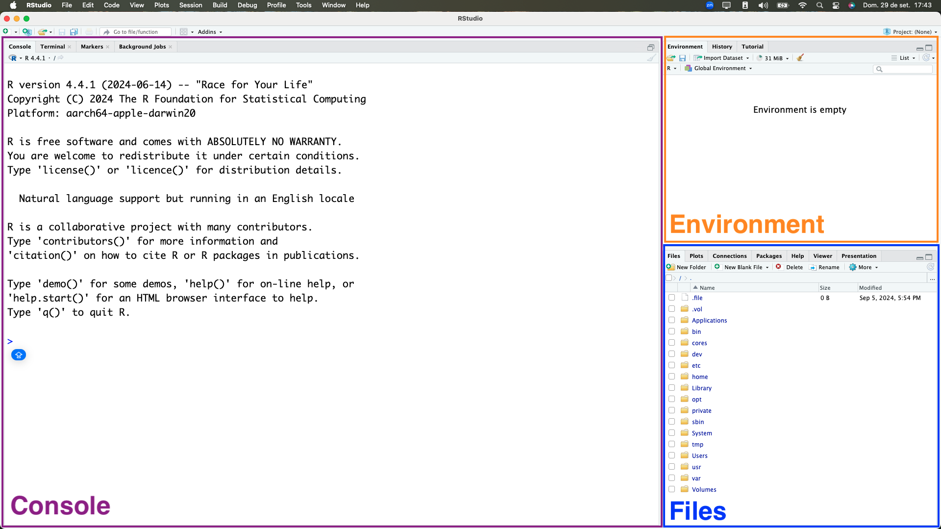Open the More dropdown in Files pane
941x529 pixels.
click(864, 267)
